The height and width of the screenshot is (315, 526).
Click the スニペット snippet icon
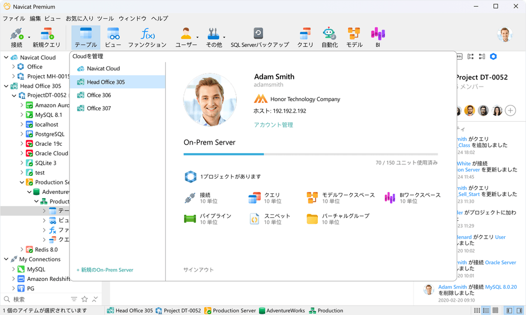pos(255,218)
